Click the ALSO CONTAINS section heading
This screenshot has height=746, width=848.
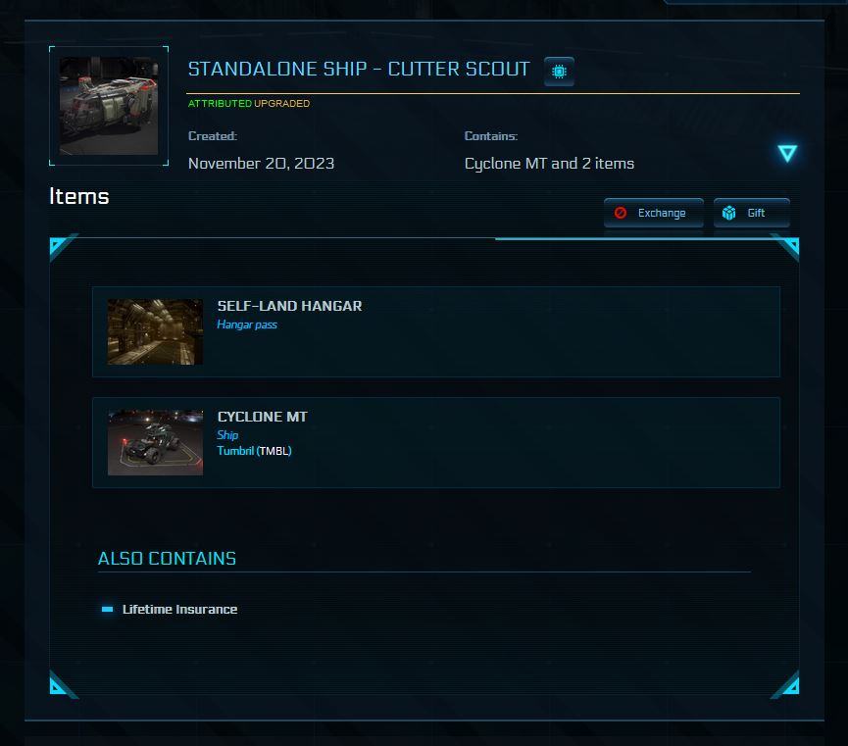point(167,558)
